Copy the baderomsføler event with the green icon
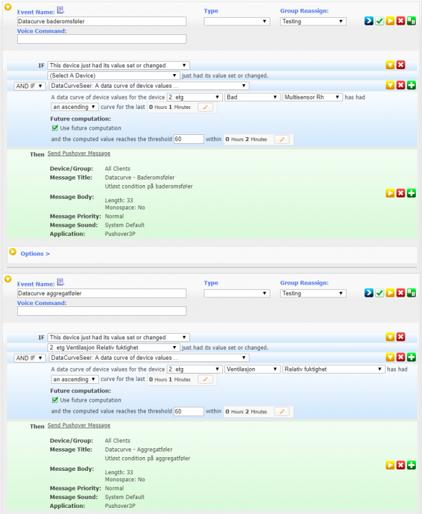Image resolution: width=422 pixels, height=514 pixels. click(411, 21)
